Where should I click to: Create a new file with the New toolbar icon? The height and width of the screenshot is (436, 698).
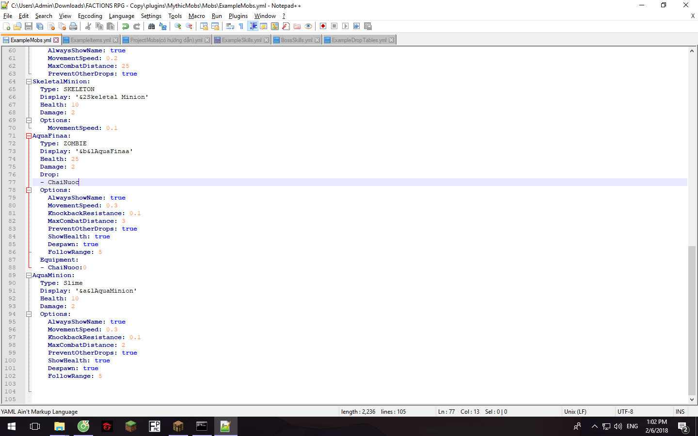(x=7, y=26)
